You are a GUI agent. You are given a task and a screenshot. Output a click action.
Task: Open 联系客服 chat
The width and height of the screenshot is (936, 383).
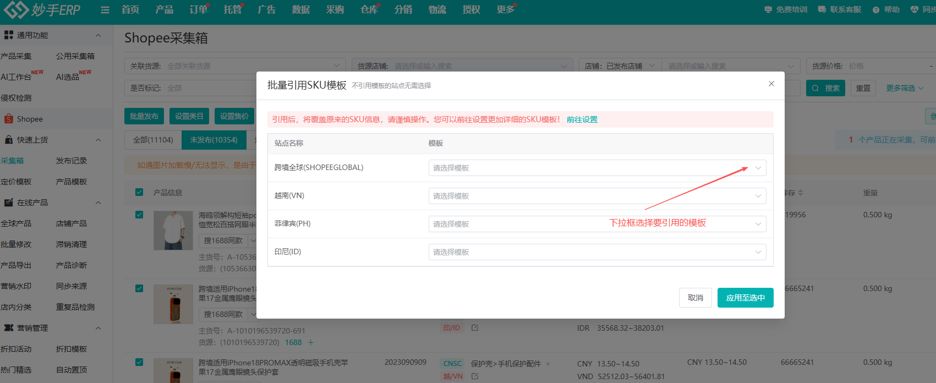click(839, 9)
